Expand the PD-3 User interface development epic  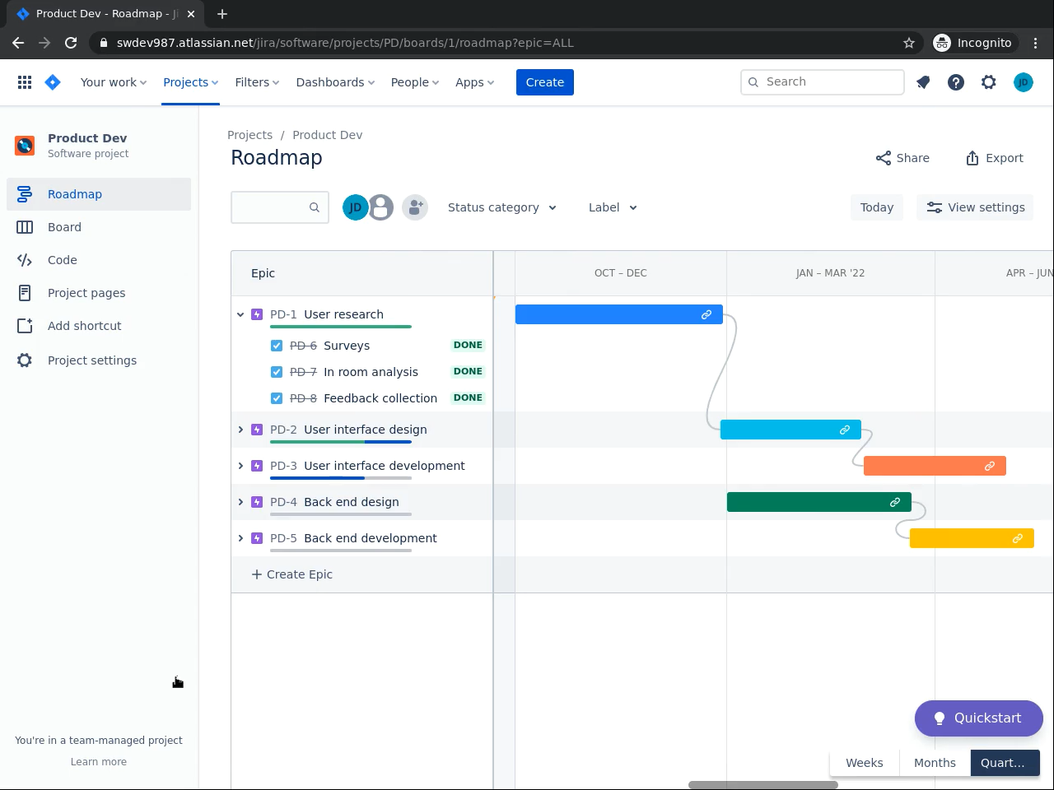(x=240, y=466)
